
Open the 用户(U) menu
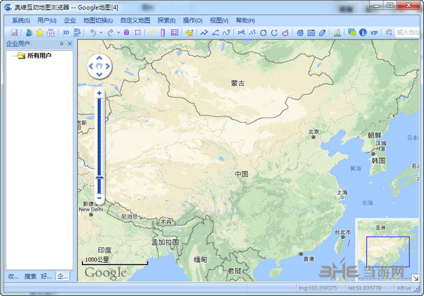(x=47, y=20)
